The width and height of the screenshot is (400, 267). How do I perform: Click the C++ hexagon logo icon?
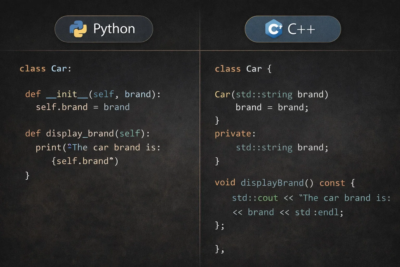[x=274, y=29]
